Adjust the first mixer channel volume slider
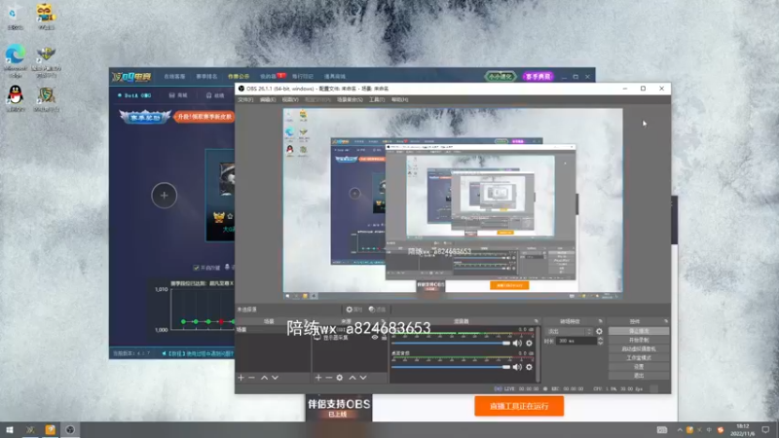Viewport: 779px width, 438px height. 451,344
